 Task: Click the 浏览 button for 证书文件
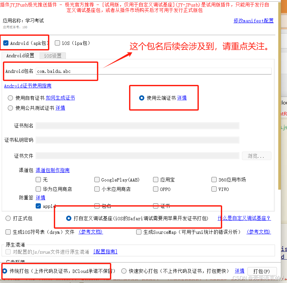click(257, 156)
